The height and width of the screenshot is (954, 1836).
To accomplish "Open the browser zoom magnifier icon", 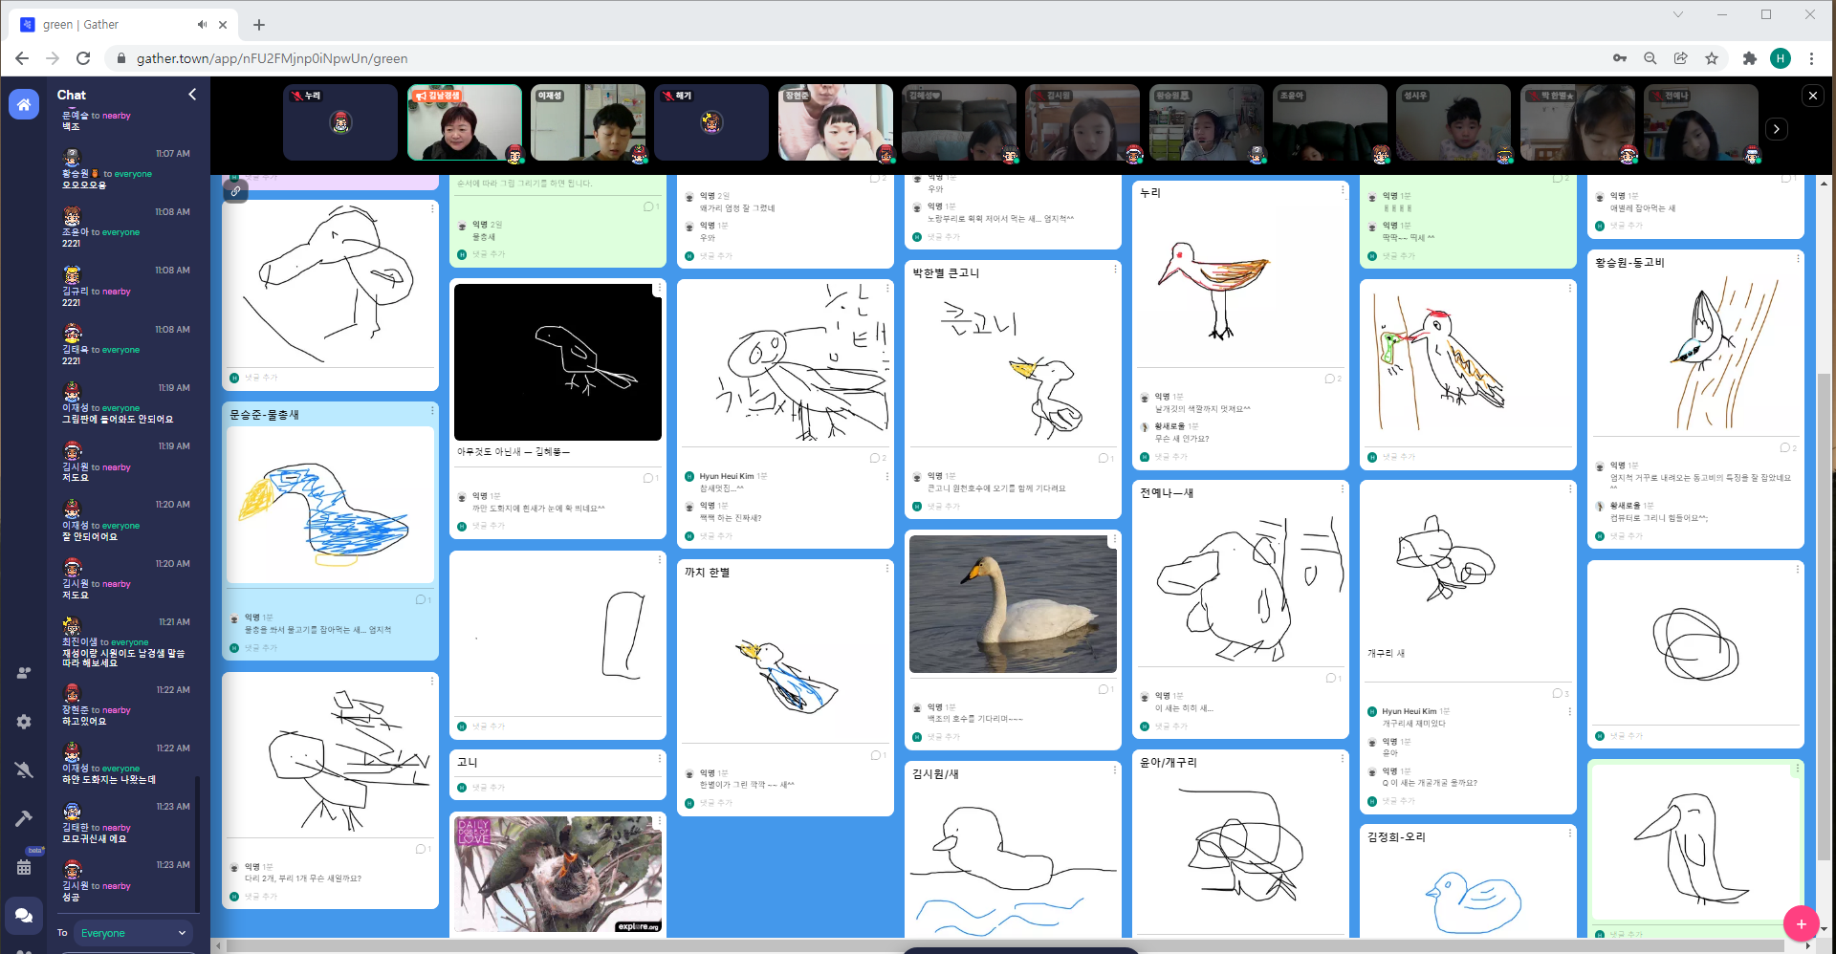I will click(1650, 58).
